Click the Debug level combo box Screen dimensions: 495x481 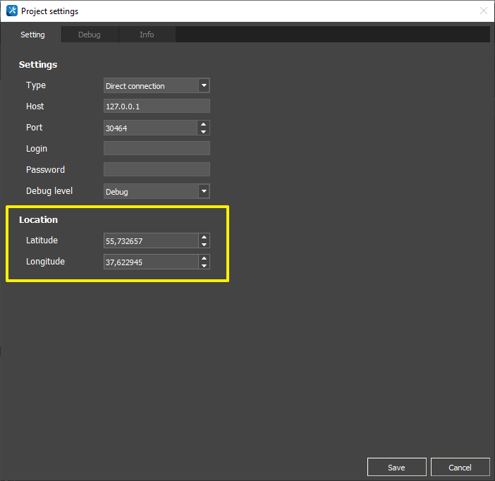[157, 191]
